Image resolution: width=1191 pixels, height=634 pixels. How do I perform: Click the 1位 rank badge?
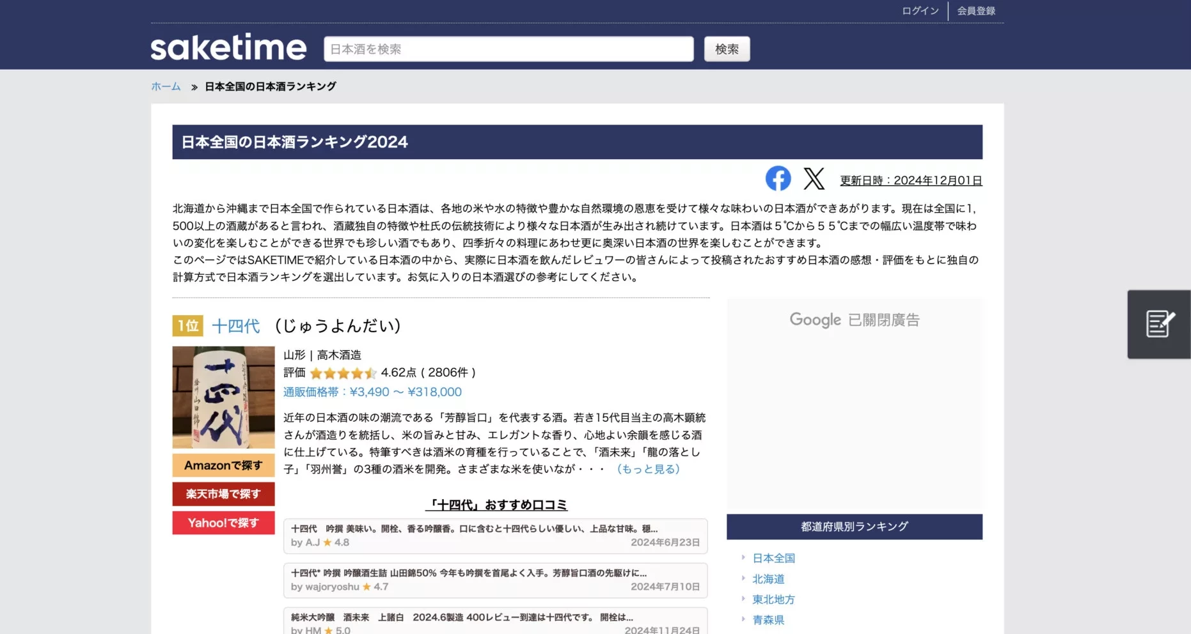click(x=187, y=326)
